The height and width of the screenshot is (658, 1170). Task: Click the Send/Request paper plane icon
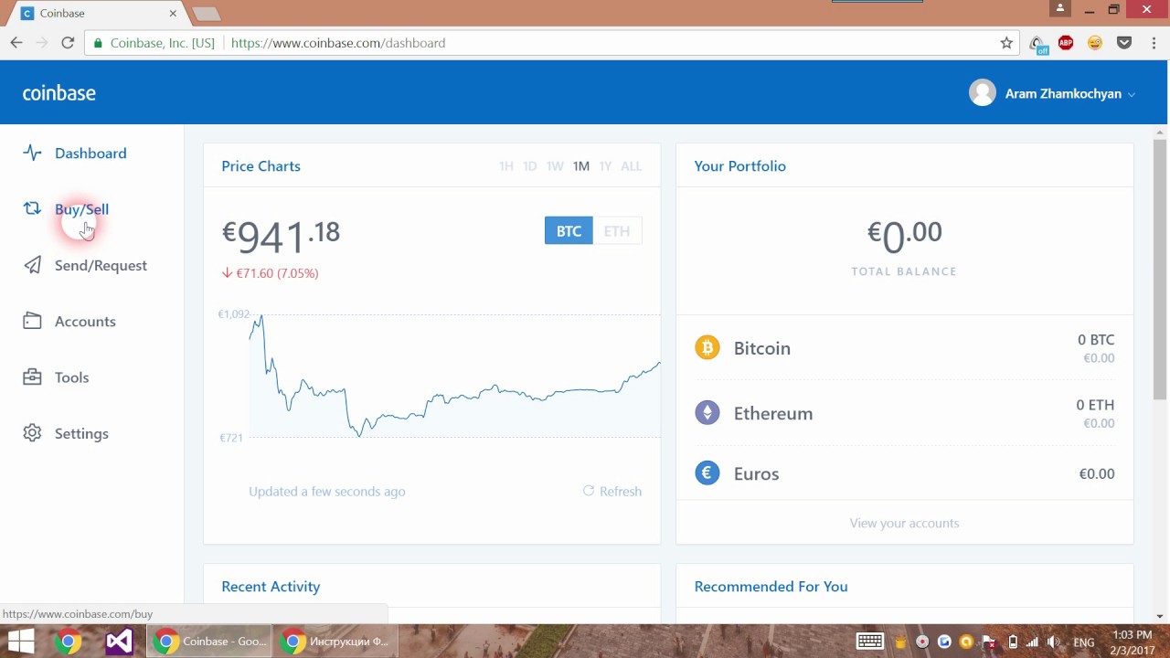(x=32, y=265)
